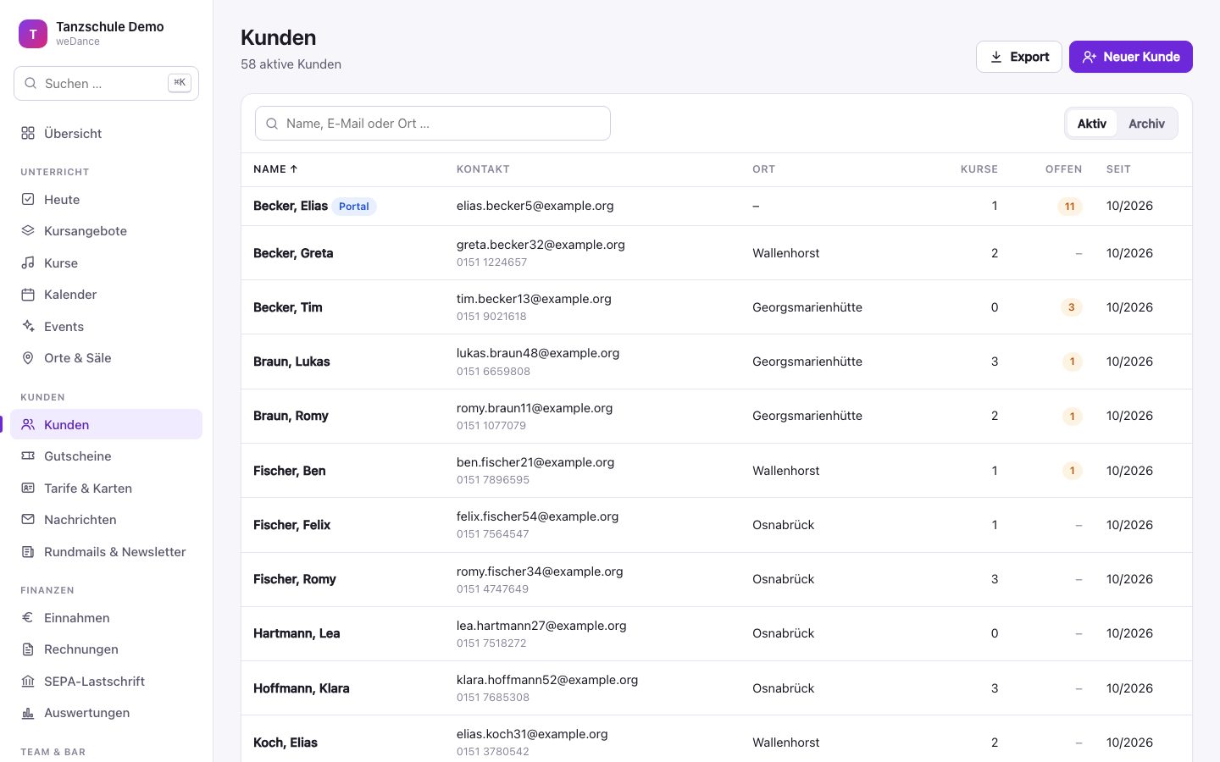Open the Kalender icon in sidebar
The height and width of the screenshot is (762, 1220).
point(28,294)
